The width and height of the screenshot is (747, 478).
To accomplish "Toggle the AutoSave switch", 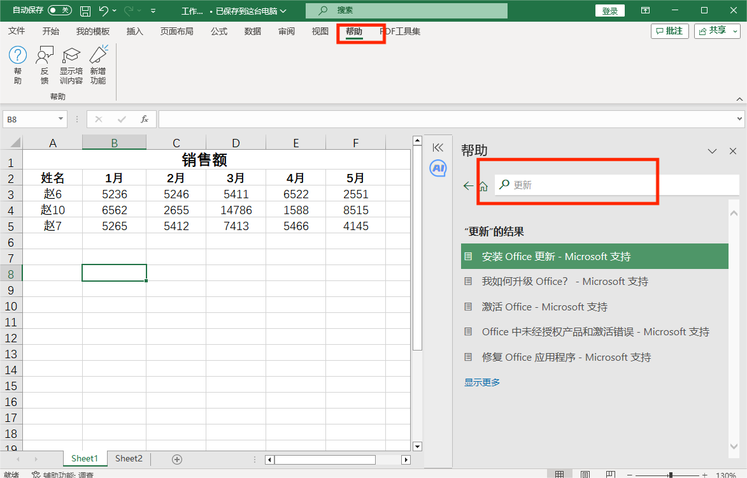I will pyautogui.click(x=59, y=10).
